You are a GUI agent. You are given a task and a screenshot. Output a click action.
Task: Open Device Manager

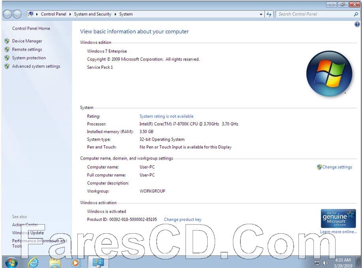[x=27, y=41]
